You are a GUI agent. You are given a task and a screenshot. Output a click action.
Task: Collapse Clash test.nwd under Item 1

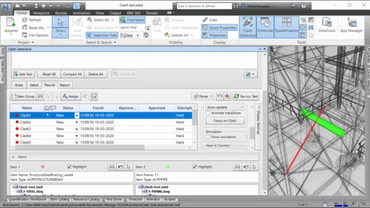[x=14, y=187]
